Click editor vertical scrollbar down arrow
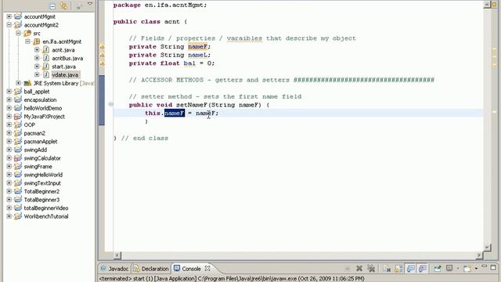 pos(487,248)
